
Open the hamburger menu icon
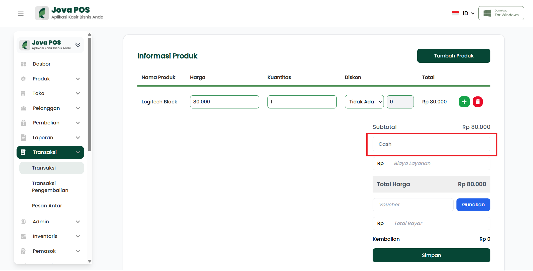coord(21,13)
